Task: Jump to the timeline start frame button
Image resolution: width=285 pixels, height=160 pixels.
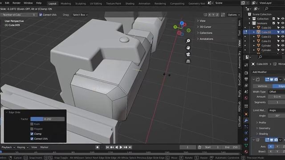Action: pyautogui.click(x=107, y=147)
